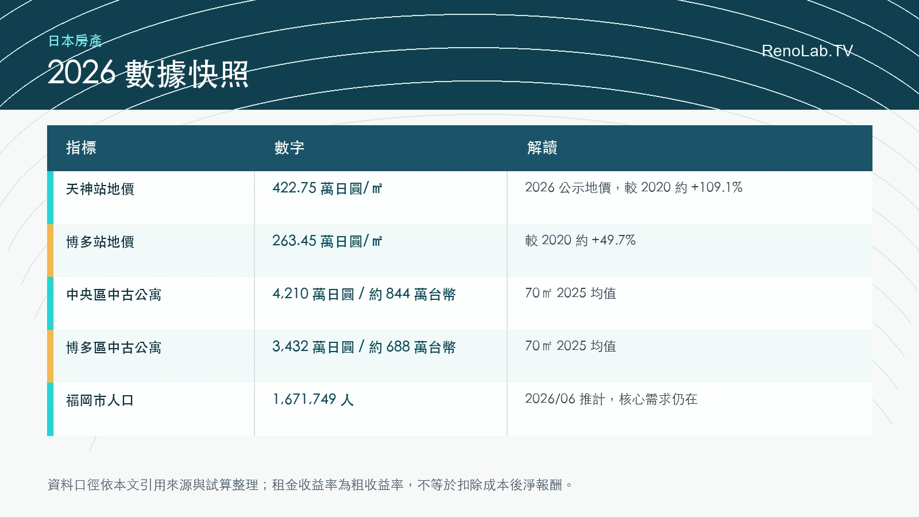This screenshot has width=919, height=517.
Task: Click the '2026 公示地價，較 2020 約 +109.1%' note
Action: (634, 187)
